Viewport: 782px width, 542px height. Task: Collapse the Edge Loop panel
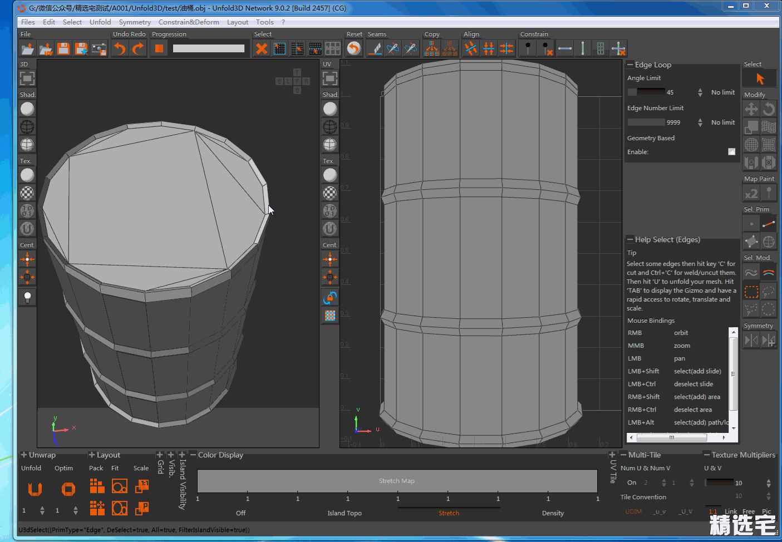coord(630,65)
